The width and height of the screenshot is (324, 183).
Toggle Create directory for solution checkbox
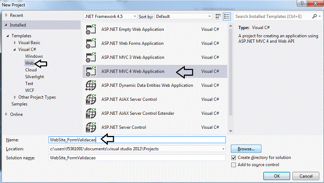(233, 158)
